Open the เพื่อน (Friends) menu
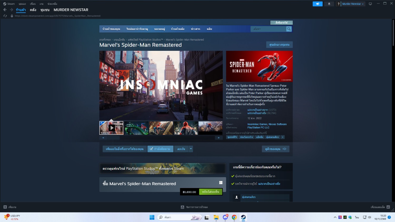 [x=33, y=4]
